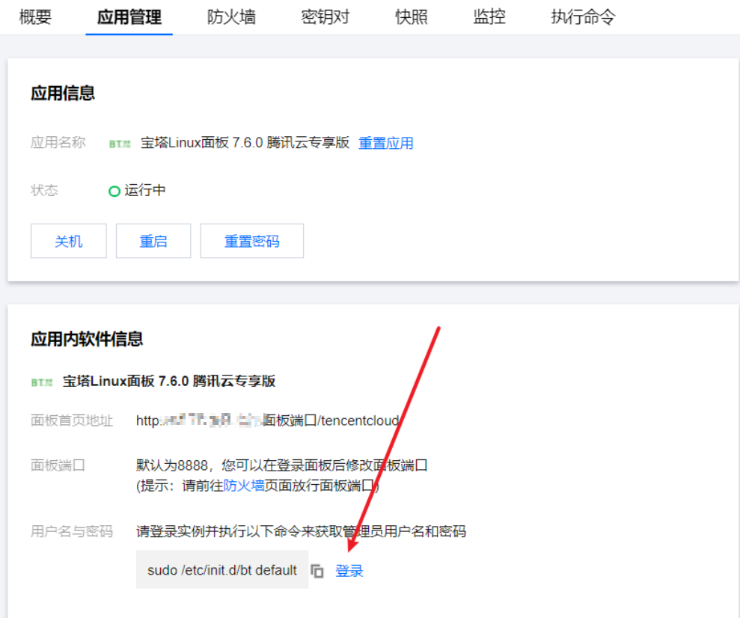Click the 应用名称 label
Screen dimensions: 740x618
pyautogui.click(x=58, y=142)
